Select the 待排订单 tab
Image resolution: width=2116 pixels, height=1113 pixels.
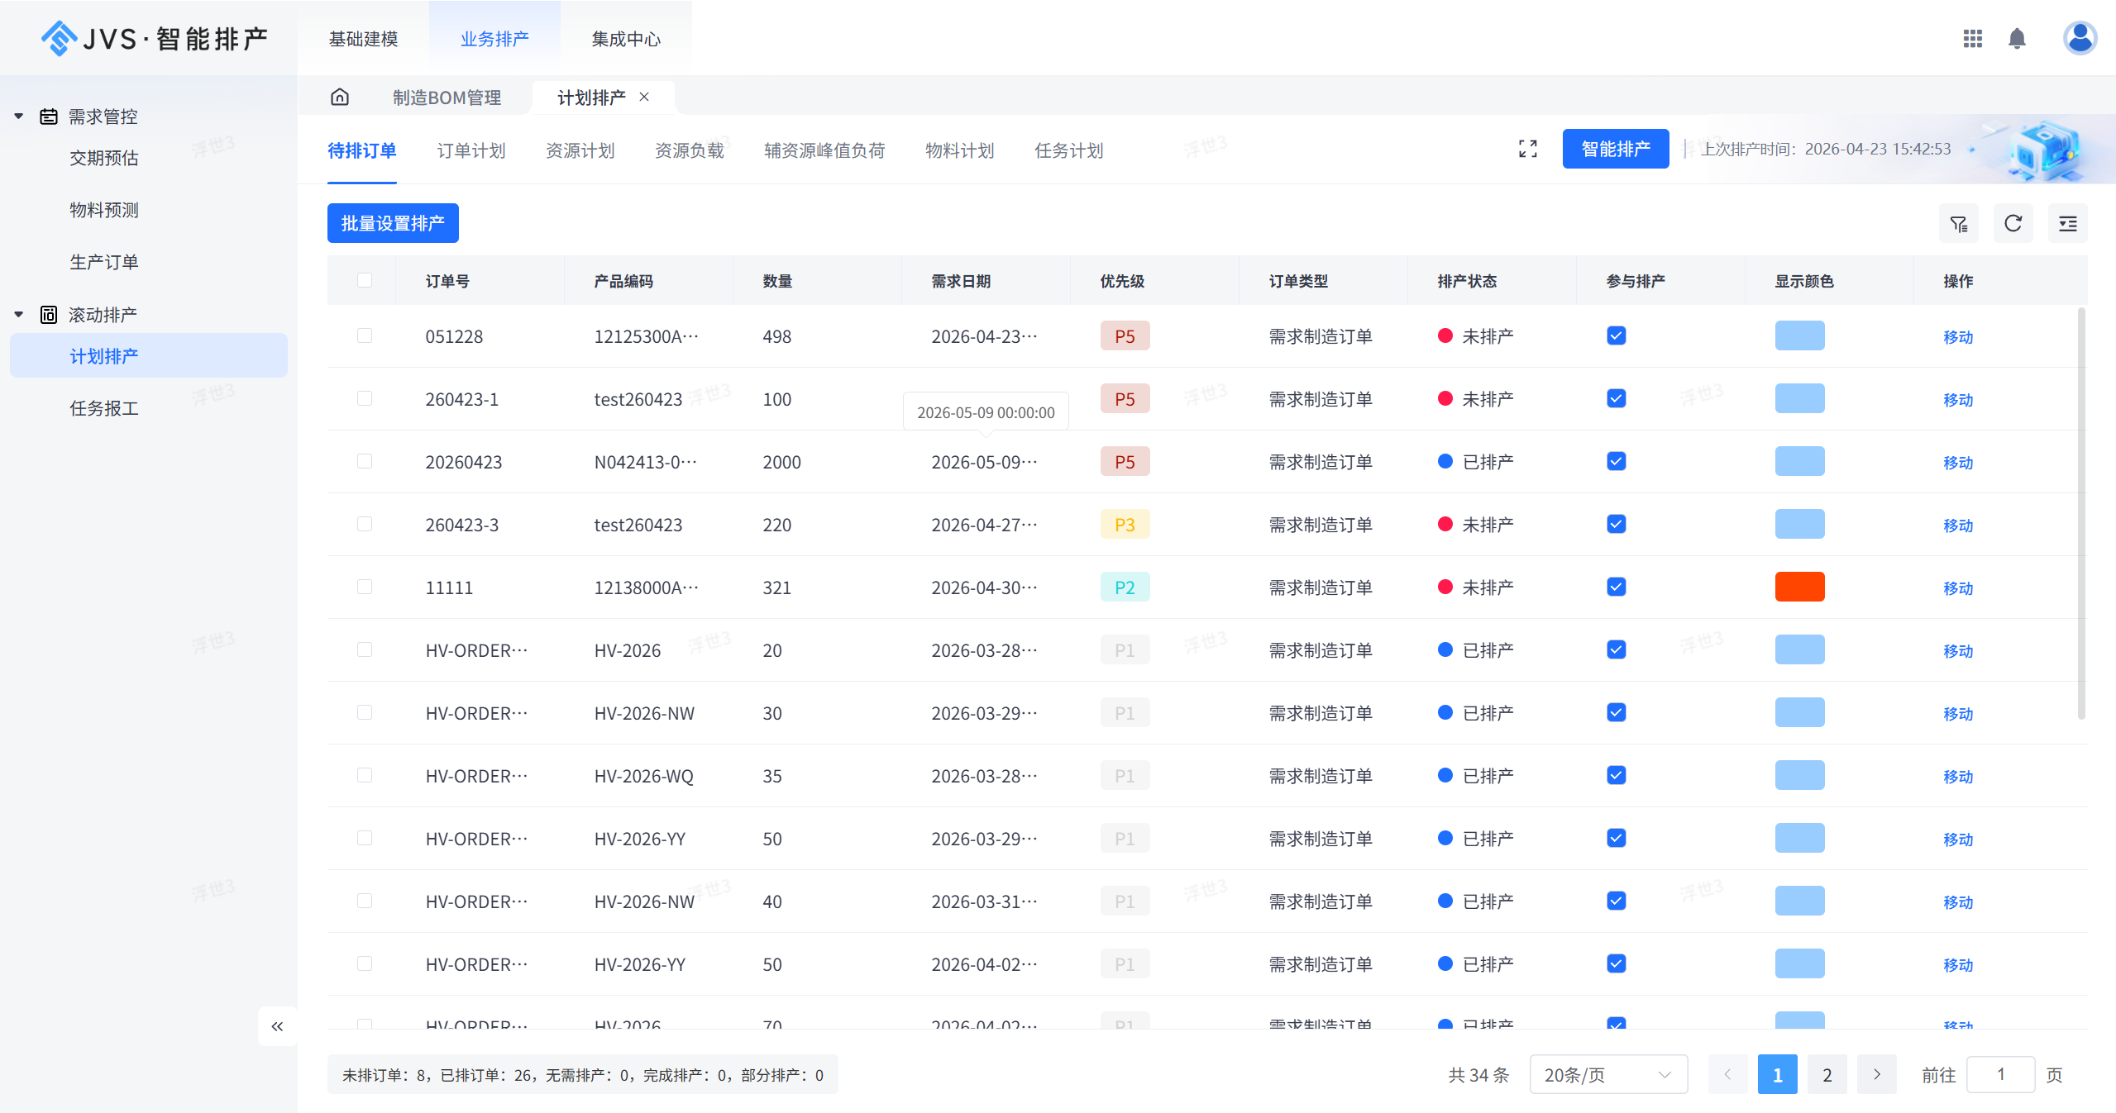pyautogui.click(x=361, y=150)
